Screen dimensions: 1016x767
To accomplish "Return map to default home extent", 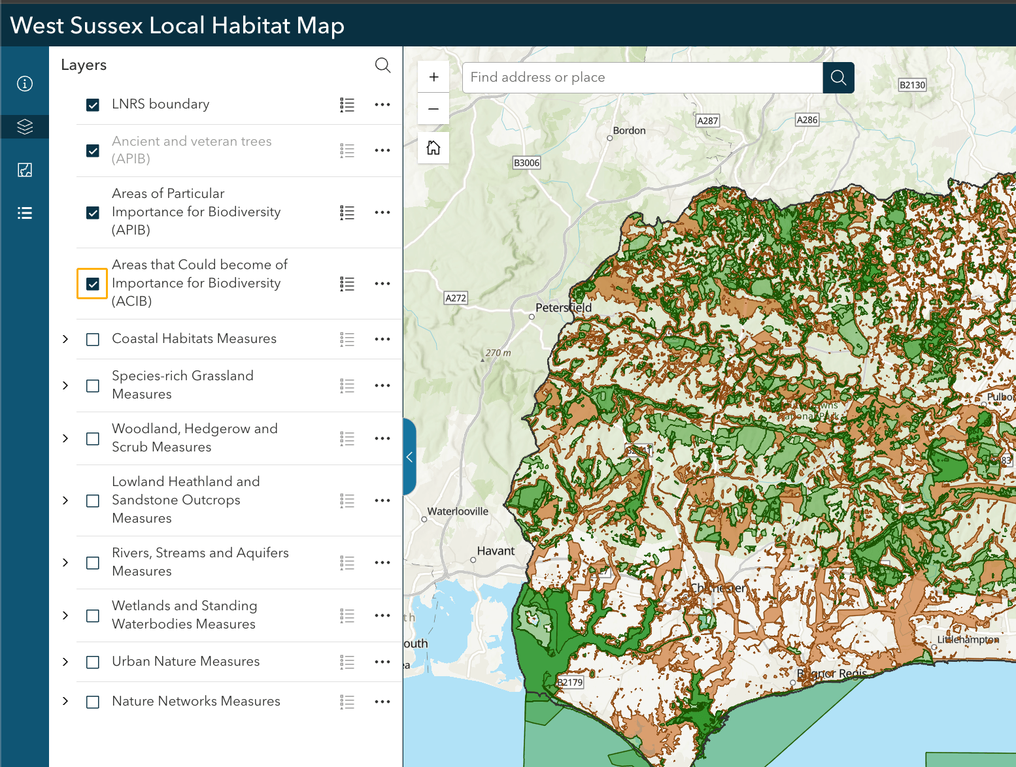I will pyautogui.click(x=433, y=148).
